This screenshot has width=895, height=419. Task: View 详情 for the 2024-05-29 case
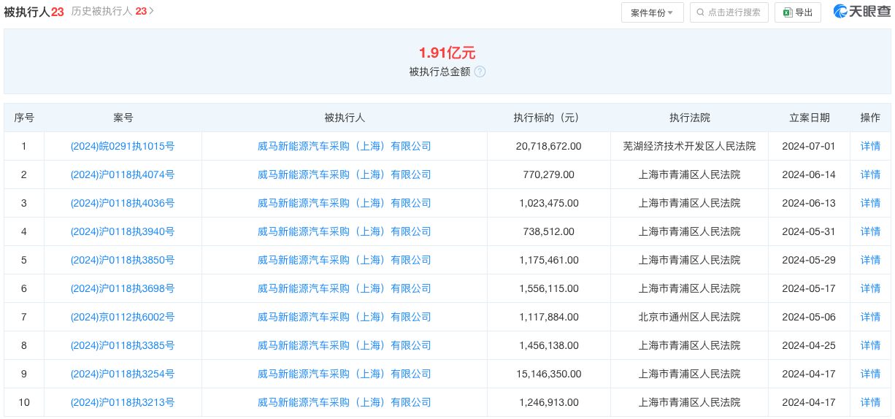pos(870,260)
